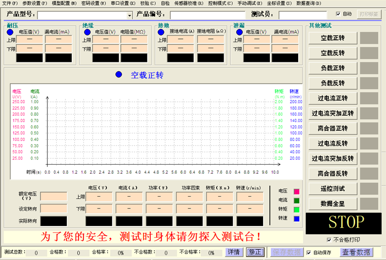This screenshot has width=386, height=260.
Task: Disable the 自动保存 checkbox
Action: click(x=308, y=253)
